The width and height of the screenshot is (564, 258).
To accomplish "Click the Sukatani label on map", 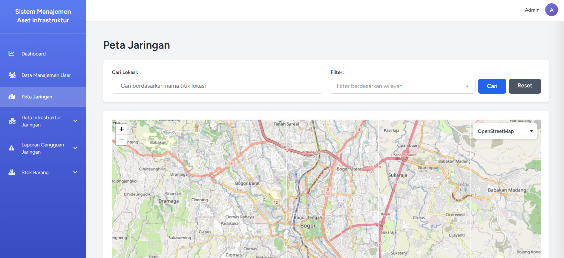I will (x=399, y=253).
